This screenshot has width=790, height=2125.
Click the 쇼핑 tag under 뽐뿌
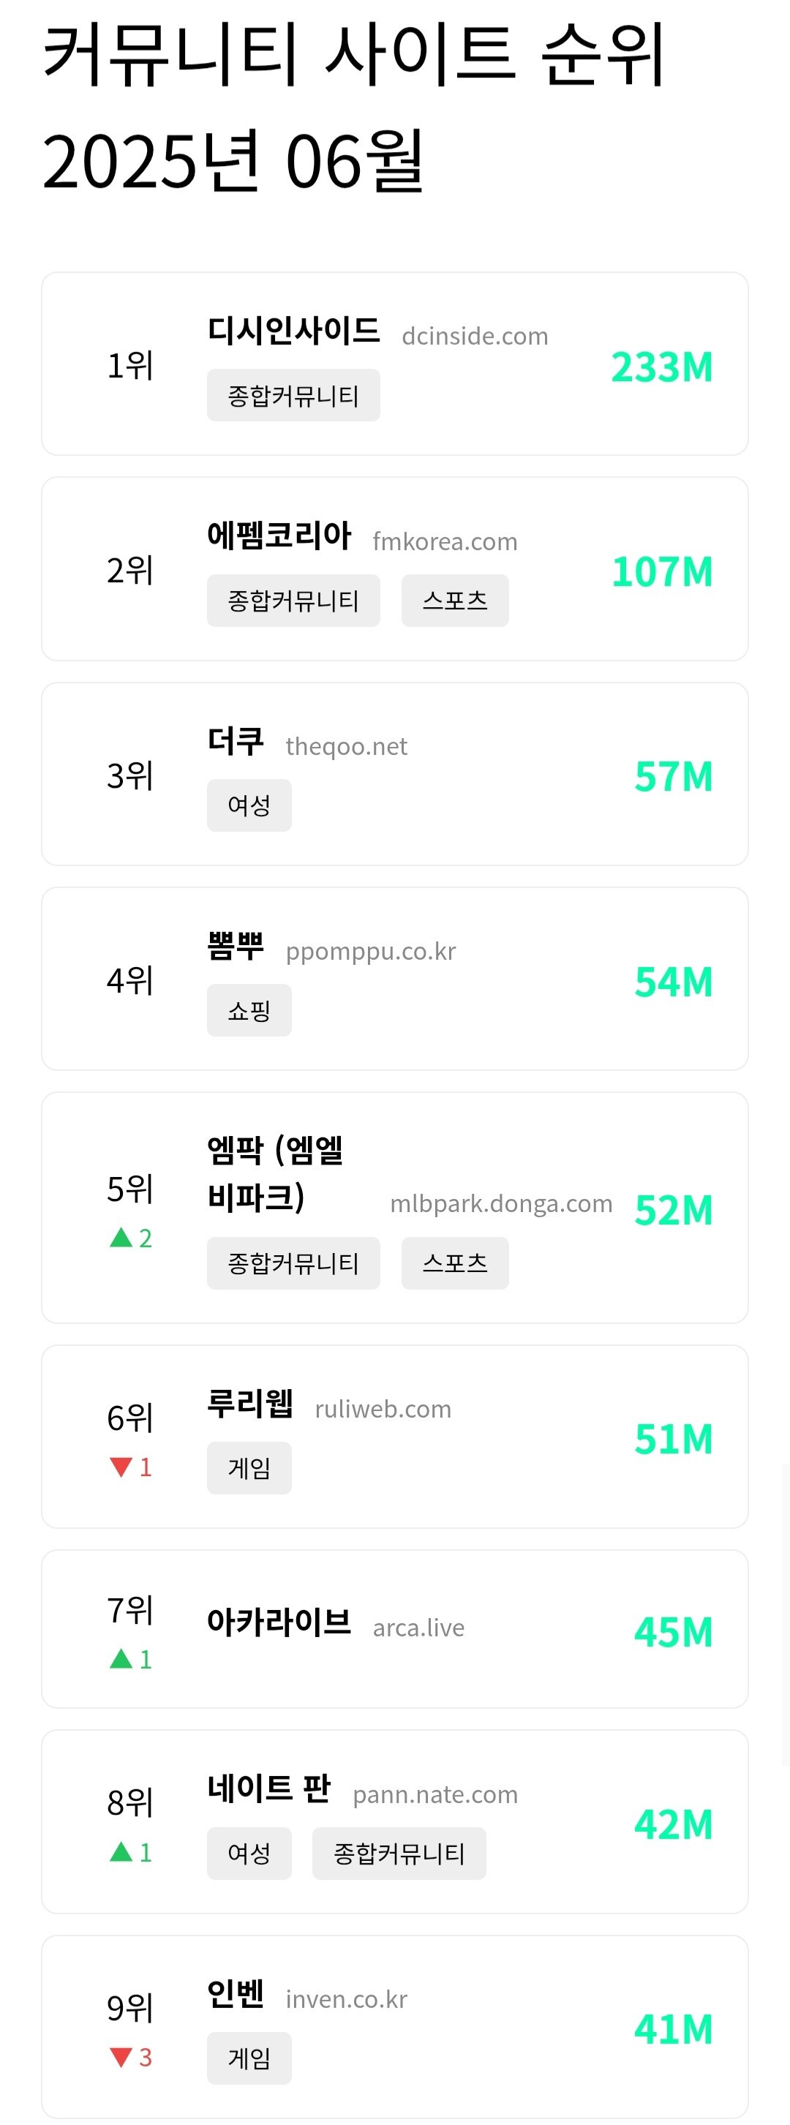(x=248, y=1010)
